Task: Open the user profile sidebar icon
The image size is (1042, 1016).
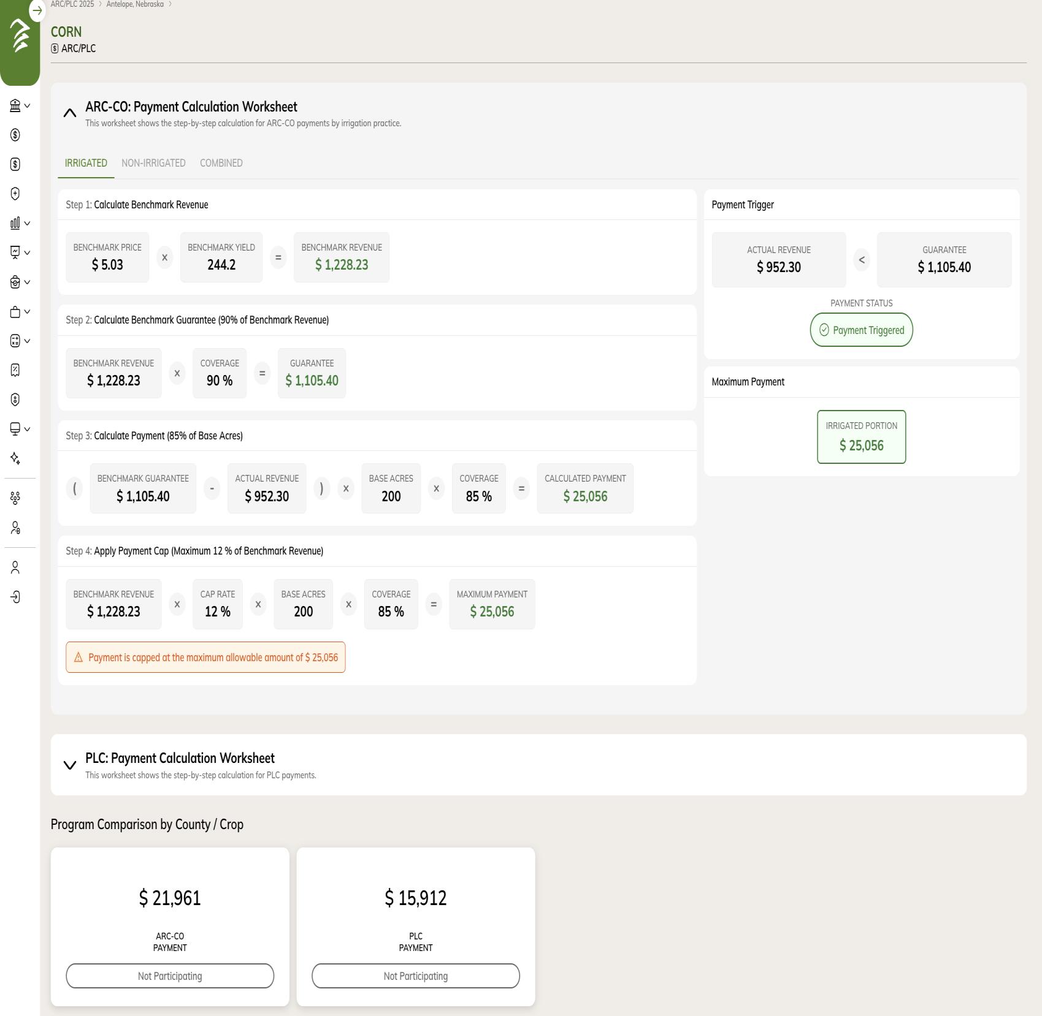Action: pyautogui.click(x=15, y=567)
